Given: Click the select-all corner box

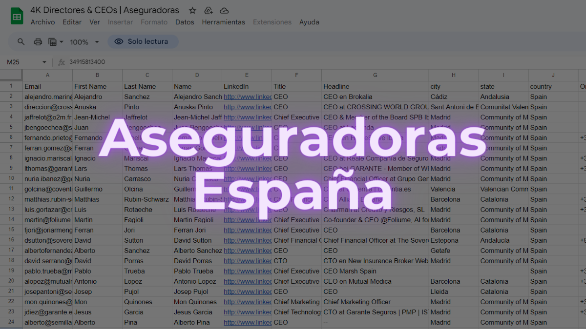Looking at the screenshot, I should tap(11, 75).
